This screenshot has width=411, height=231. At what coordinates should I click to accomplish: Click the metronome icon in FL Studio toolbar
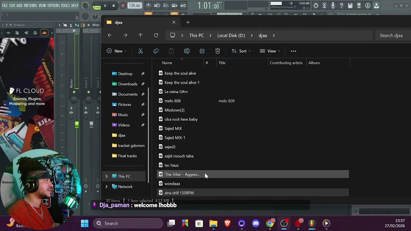pos(148,5)
